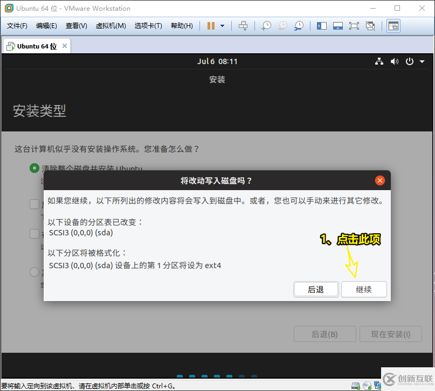Open the power options dropdown arrow beside pause
The image size is (435, 391).
(222, 26)
